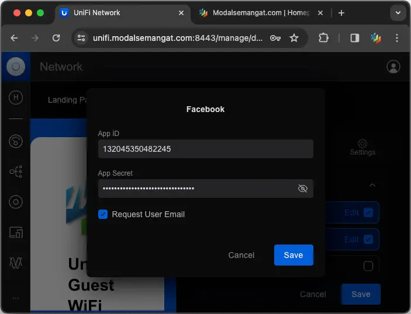Click the saved password key icon
Viewport: 411px width, 314px height.
click(x=275, y=38)
